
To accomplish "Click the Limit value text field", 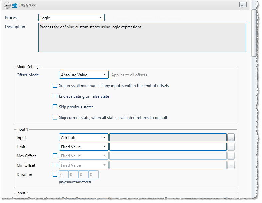I will pos(168,147).
